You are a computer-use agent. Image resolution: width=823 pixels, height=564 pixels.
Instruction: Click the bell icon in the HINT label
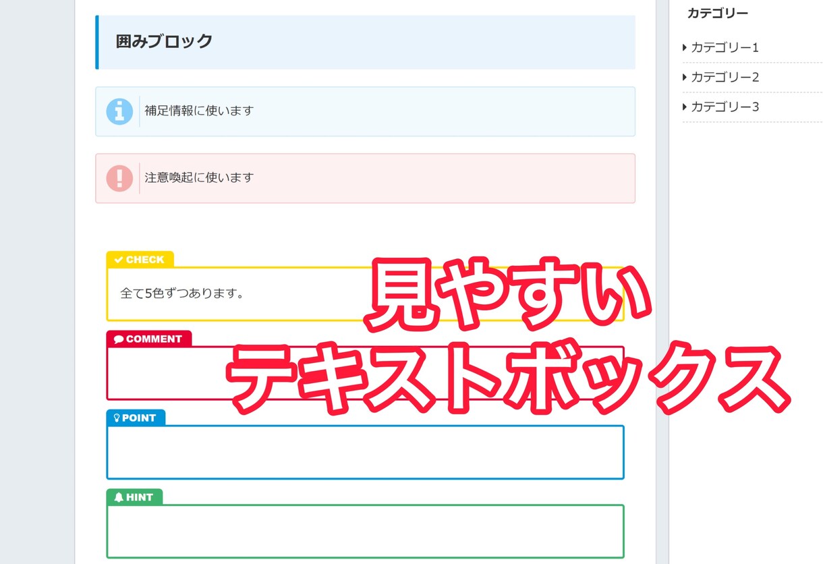tap(119, 497)
